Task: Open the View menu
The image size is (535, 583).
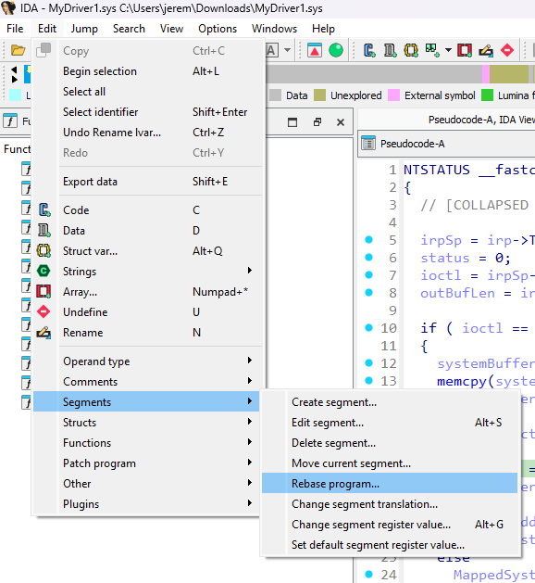Action: tap(171, 29)
